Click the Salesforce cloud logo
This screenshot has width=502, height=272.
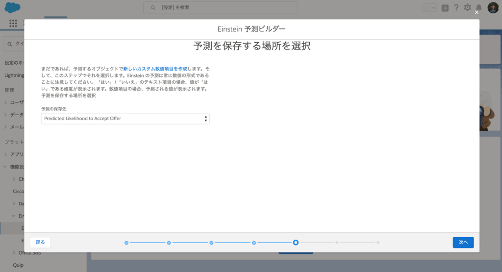tap(12, 7)
